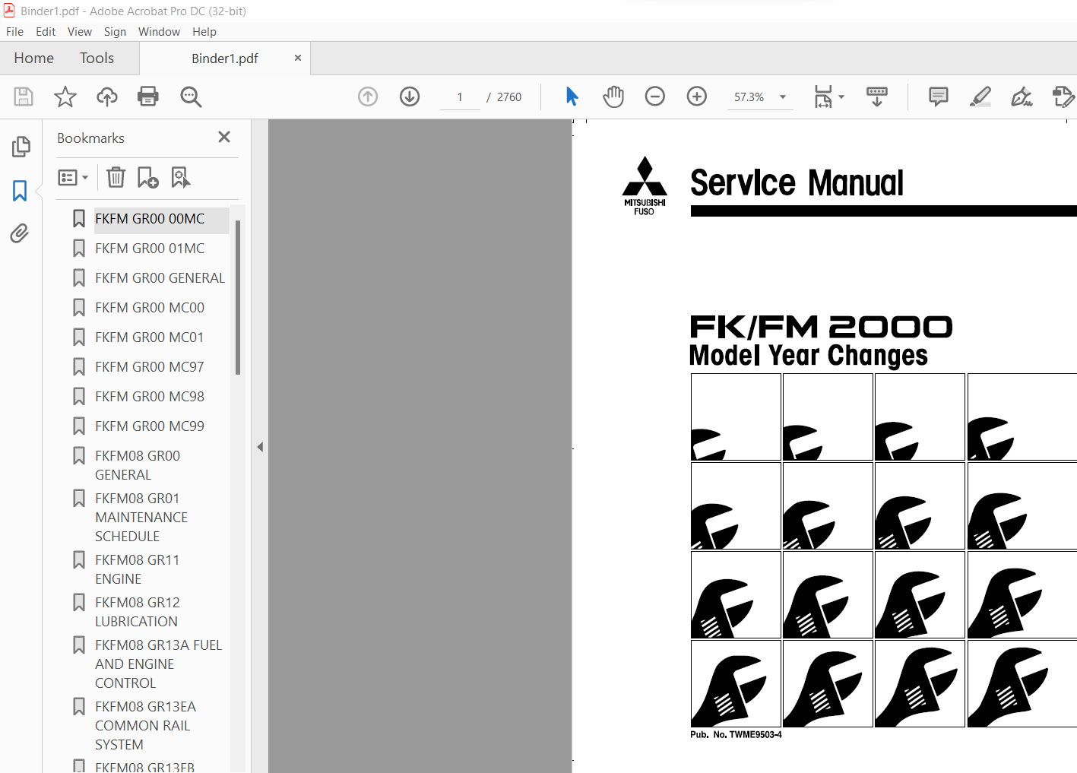1077x773 pixels.
Task: Open the Page Thumbnails panel
Action: [21, 147]
